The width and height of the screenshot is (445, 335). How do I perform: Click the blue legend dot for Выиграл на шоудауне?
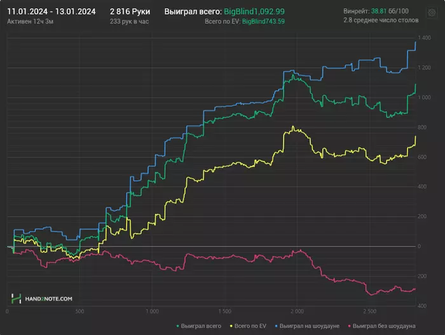(x=276, y=326)
